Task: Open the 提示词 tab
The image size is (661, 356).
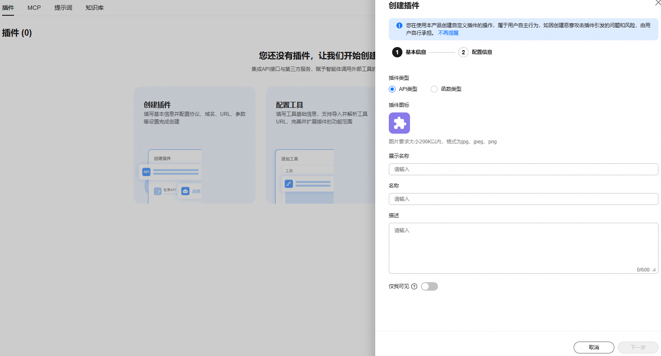Action: [63, 8]
